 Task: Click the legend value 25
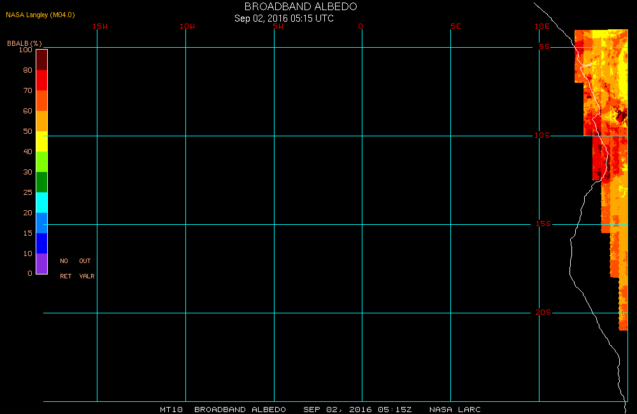click(x=27, y=192)
